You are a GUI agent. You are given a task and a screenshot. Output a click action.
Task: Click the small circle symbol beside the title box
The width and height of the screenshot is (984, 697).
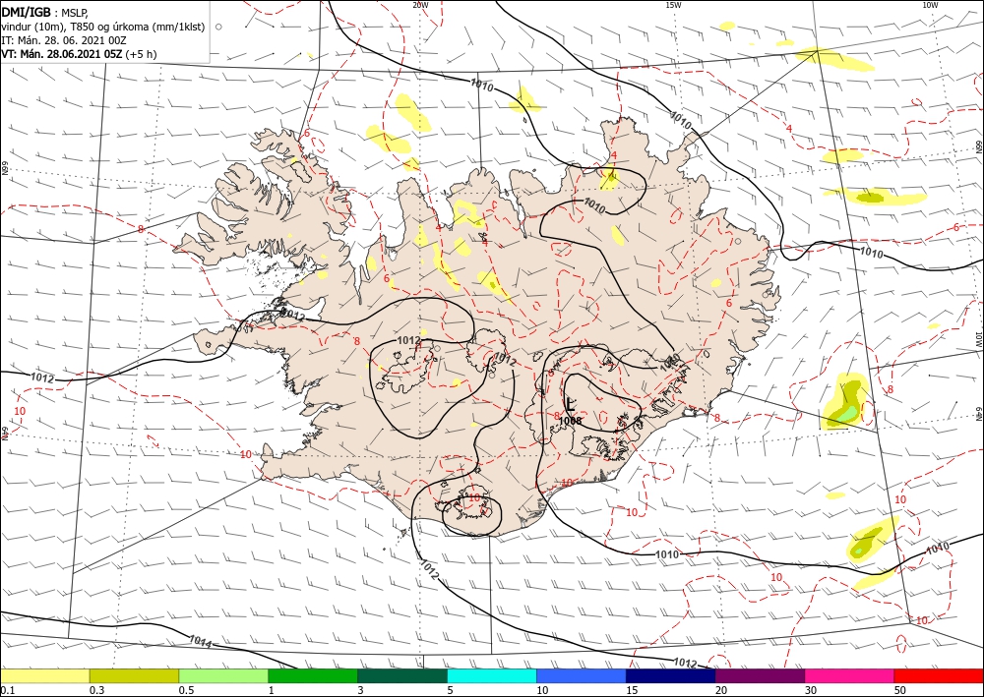(x=218, y=27)
